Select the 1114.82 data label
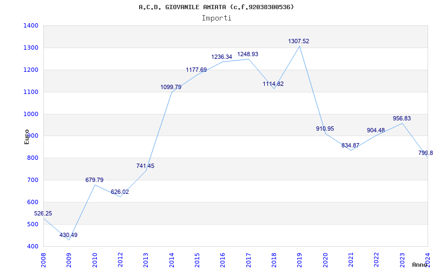This screenshot has height=270, width=433. point(273,84)
